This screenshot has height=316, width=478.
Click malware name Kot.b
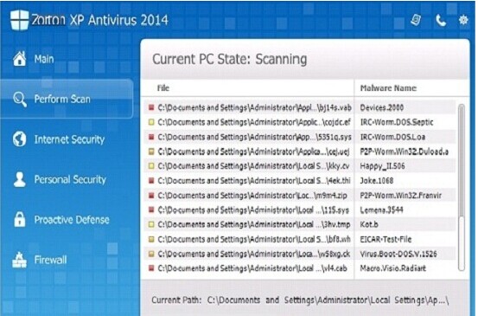pos(369,225)
